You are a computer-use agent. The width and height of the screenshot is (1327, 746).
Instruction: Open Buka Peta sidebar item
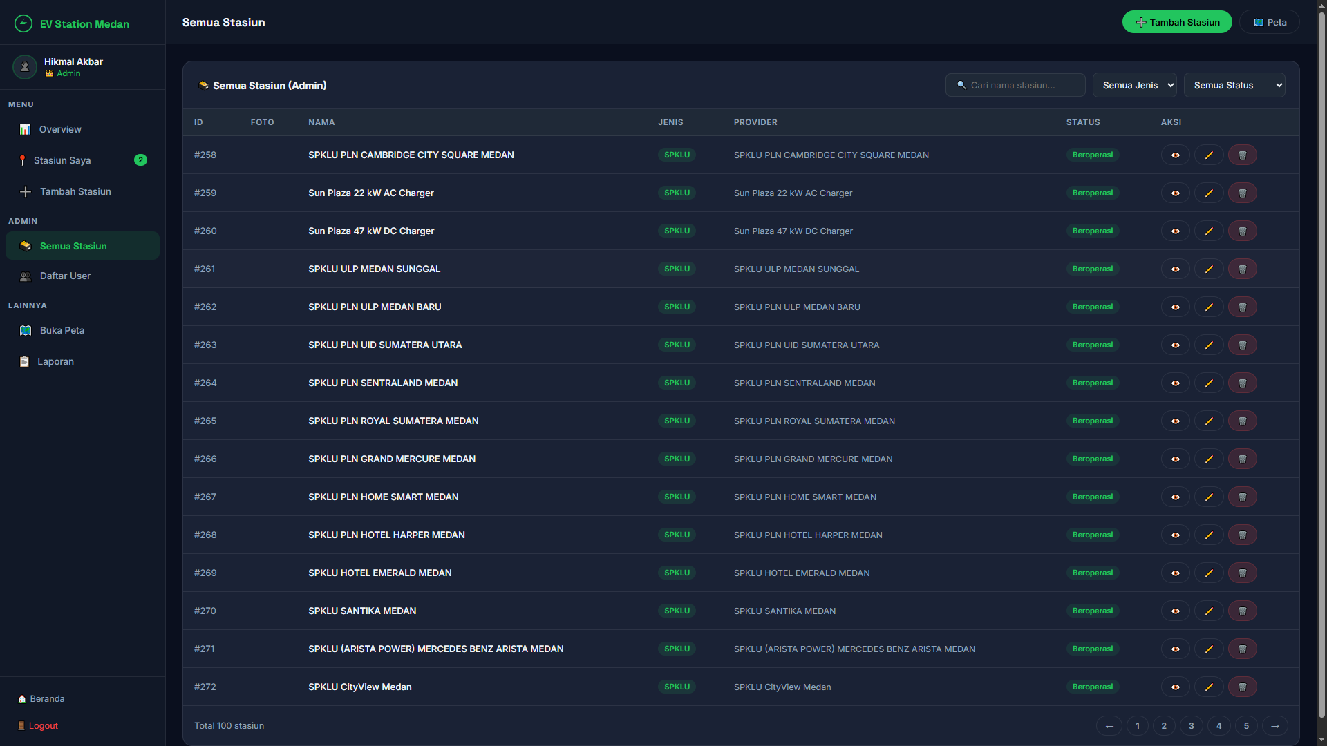pos(82,330)
